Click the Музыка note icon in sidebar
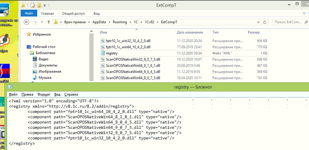This screenshot has width=309, height=150. [x=35, y=78]
